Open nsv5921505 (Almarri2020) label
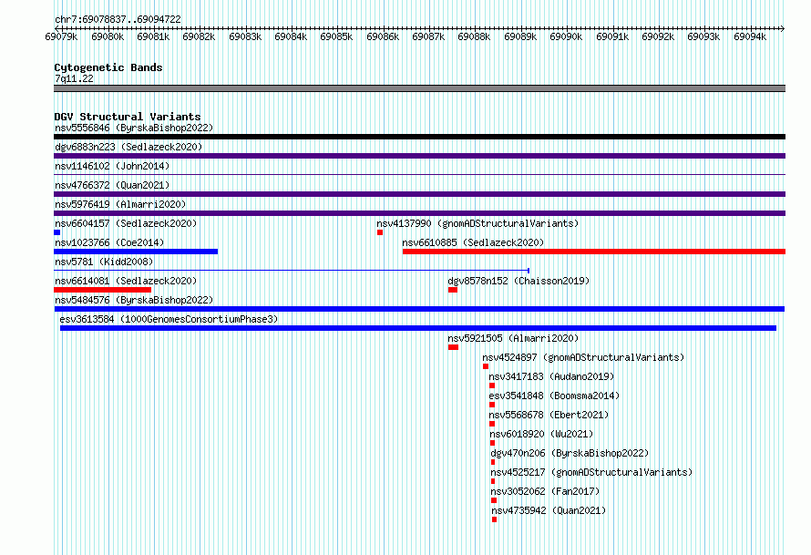 point(513,338)
